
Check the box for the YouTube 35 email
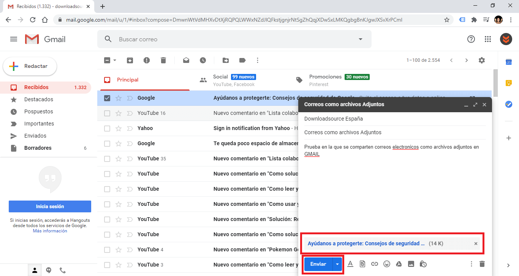pyautogui.click(x=107, y=159)
